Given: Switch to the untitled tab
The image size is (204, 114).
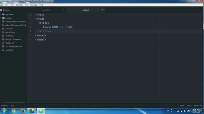Looking at the screenshot, I should 85,10.
